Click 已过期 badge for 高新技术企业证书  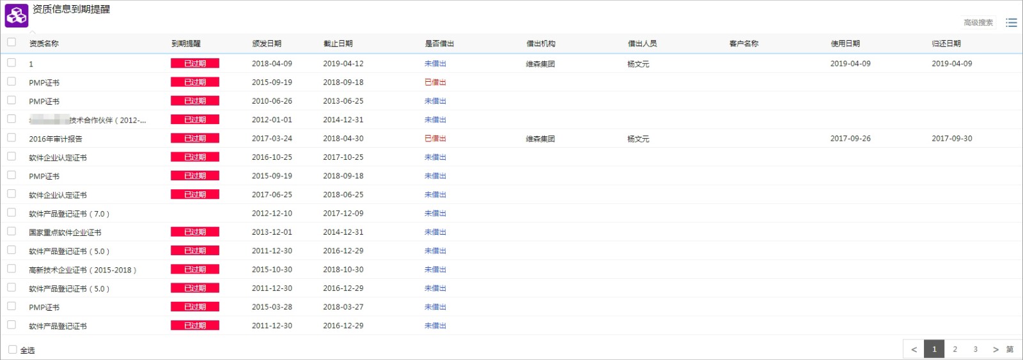(195, 269)
